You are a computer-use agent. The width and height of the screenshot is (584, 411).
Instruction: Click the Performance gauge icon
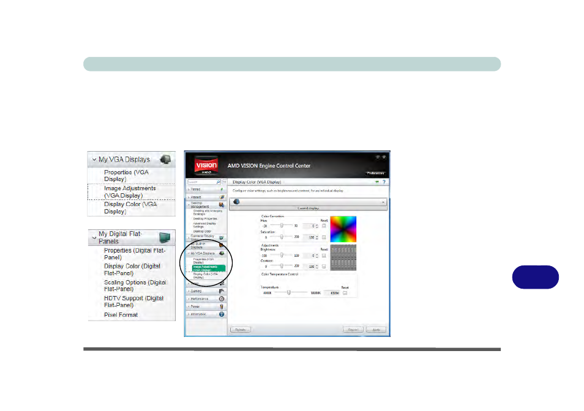(222, 298)
